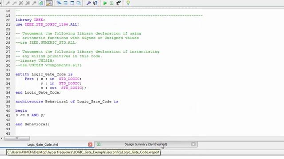Click the line "end Behavioral;"

click(32, 124)
